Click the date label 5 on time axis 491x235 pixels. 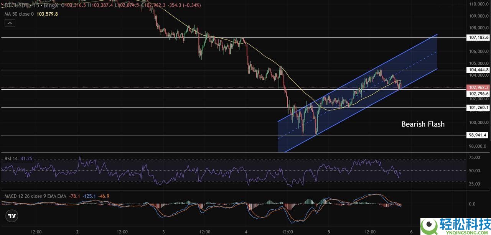coord(329,232)
